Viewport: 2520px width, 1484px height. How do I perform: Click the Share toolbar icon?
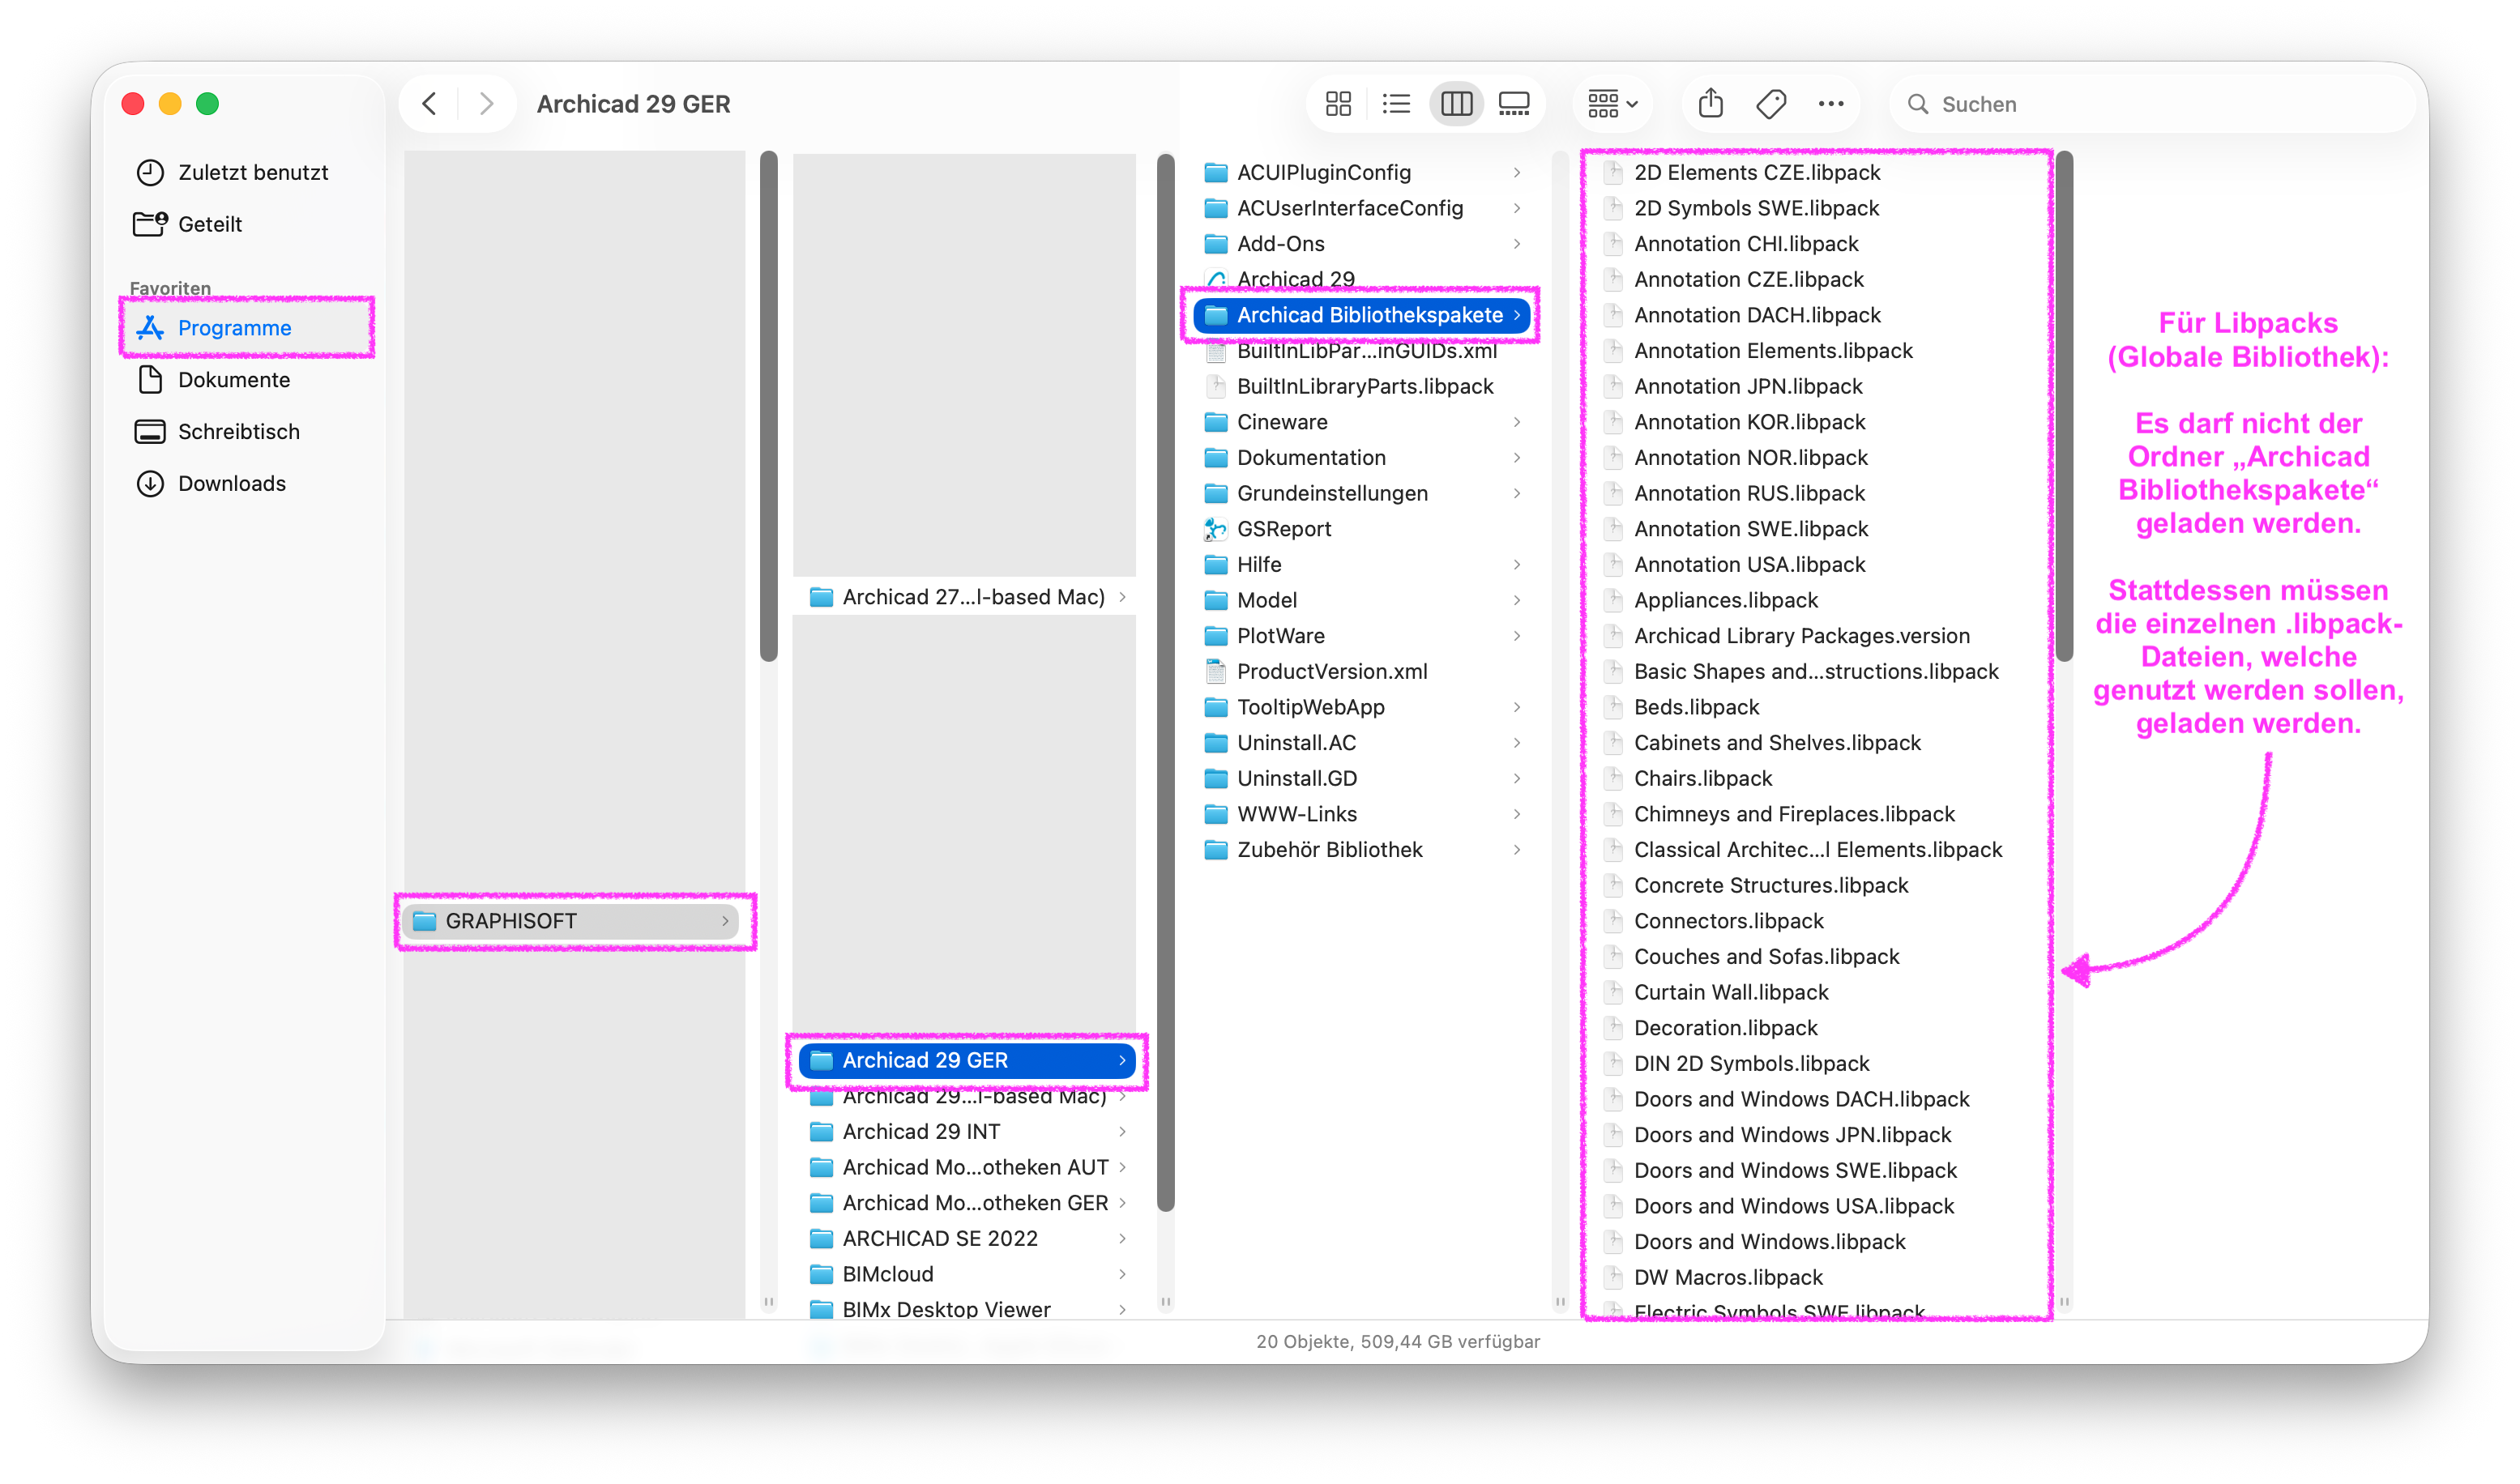pyautogui.click(x=1711, y=104)
